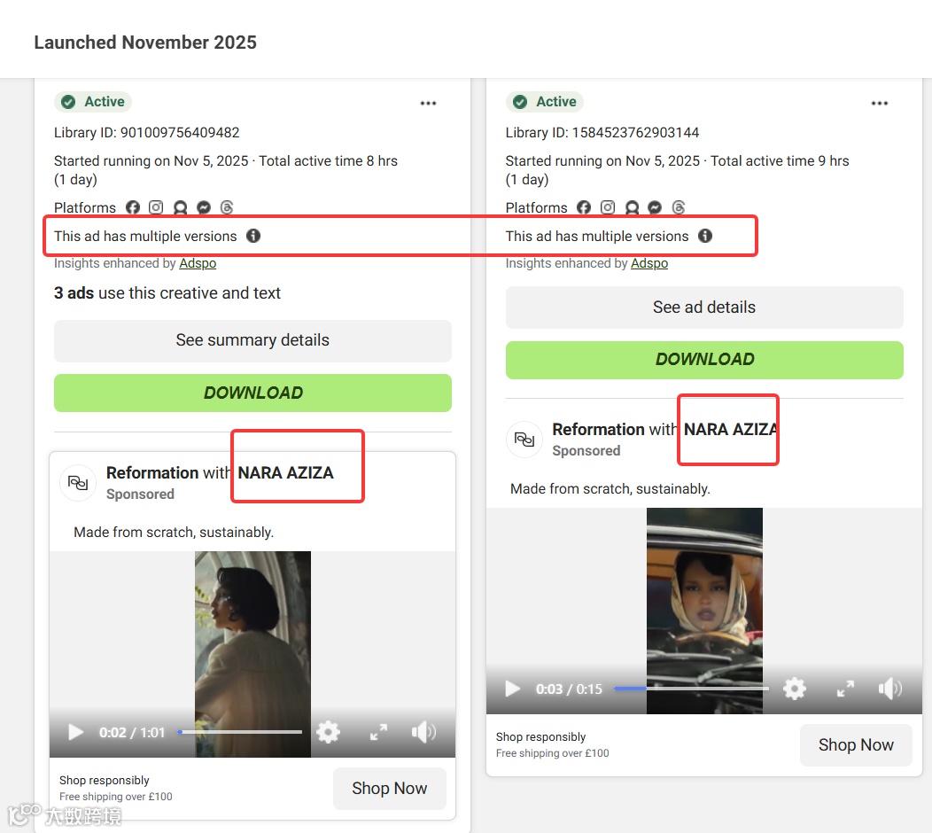Screen dimensions: 932x833
Task: Click DOWNLOAD button on right ad card
Action: click(x=704, y=360)
